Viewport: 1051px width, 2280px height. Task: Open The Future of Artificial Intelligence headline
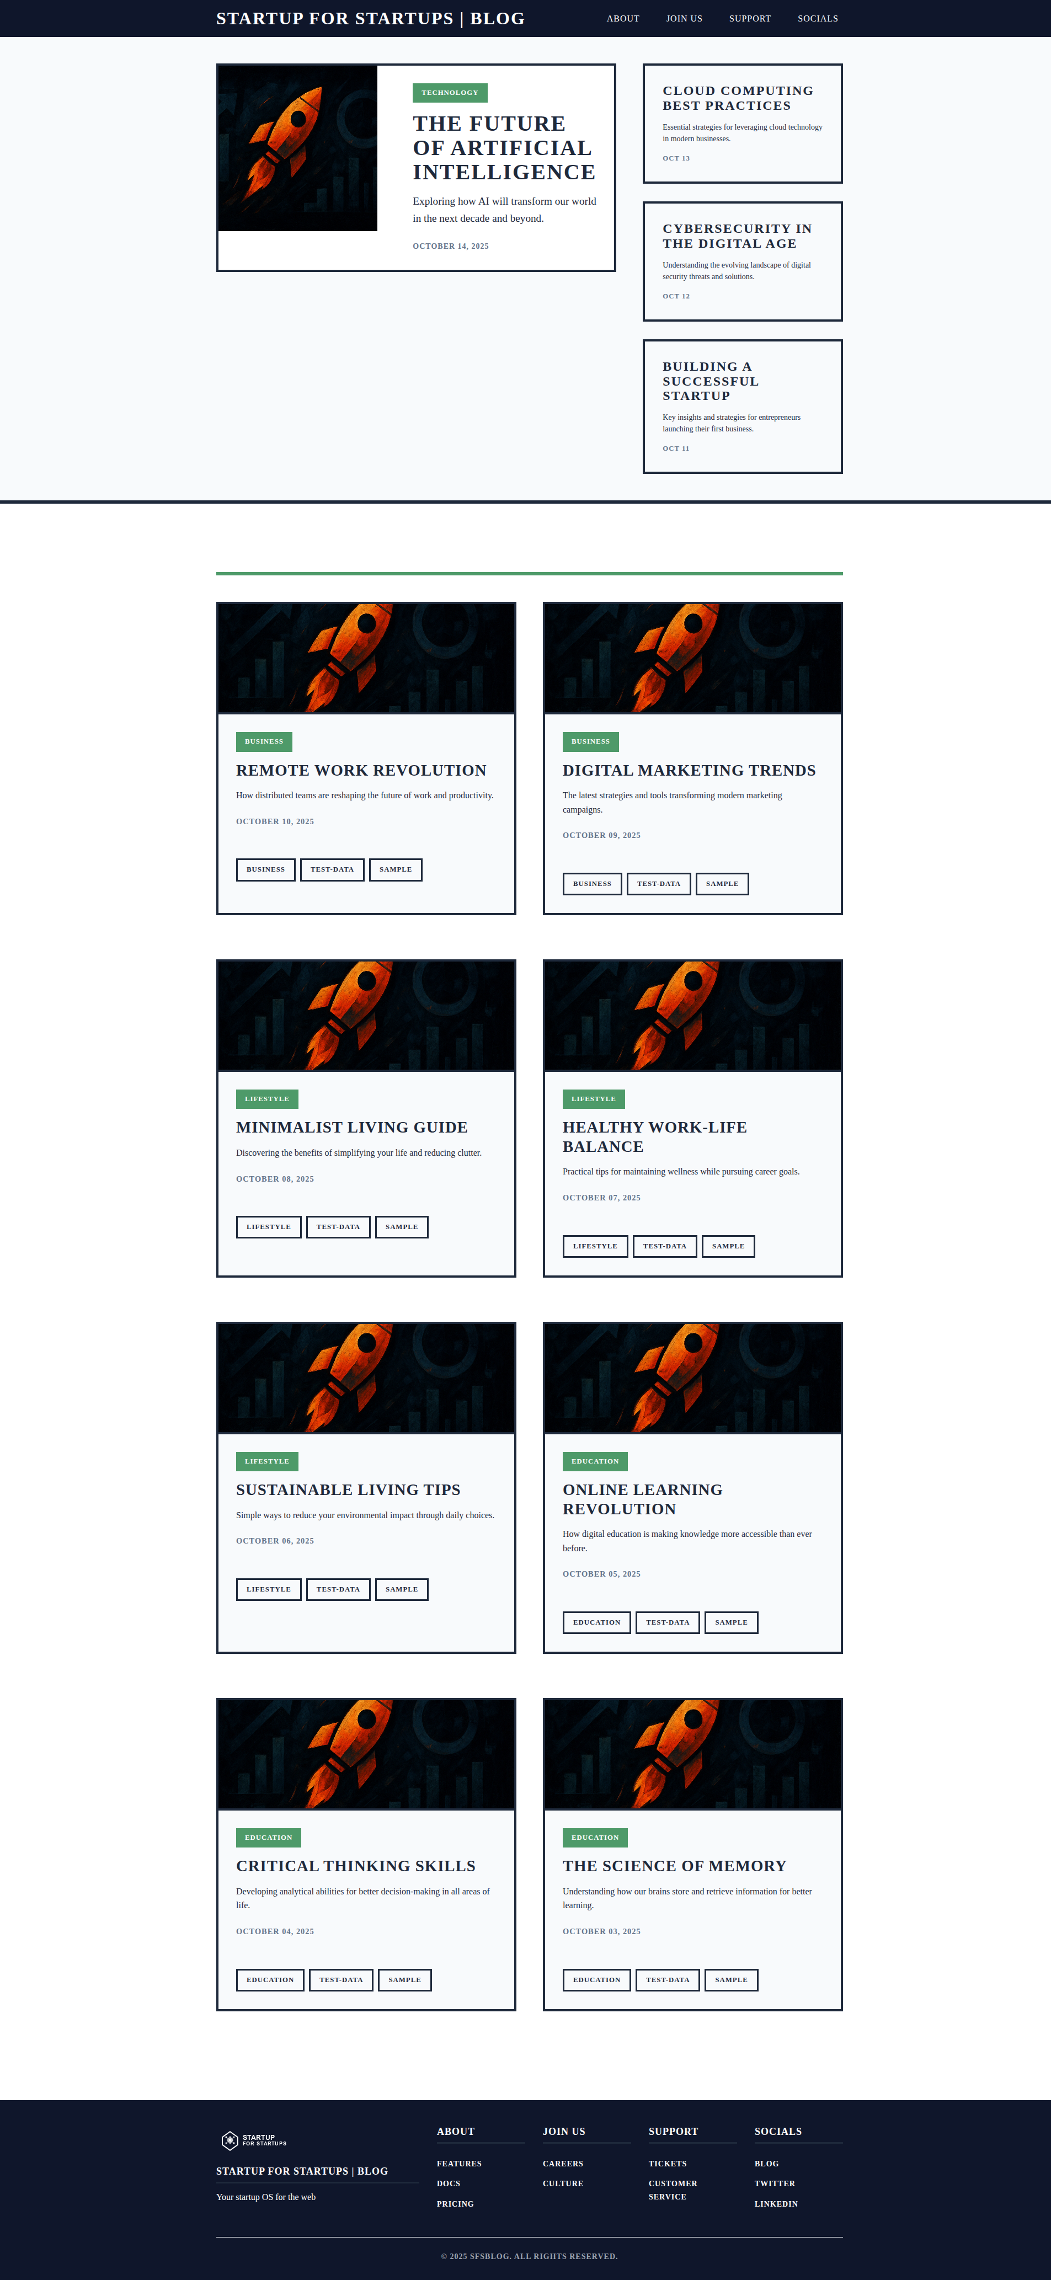point(504,148)
